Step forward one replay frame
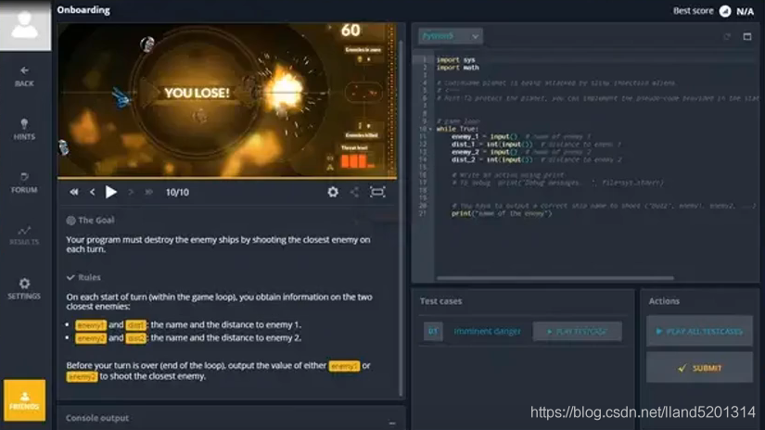Image resolution: width=765 pixels, height=430 pixels. click(130, 192)
